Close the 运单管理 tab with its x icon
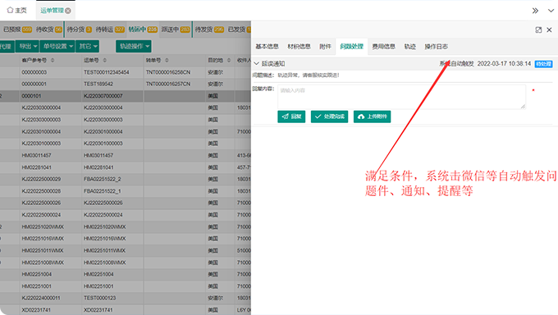The width and height of the screenshot is (558, 315). 68,11
